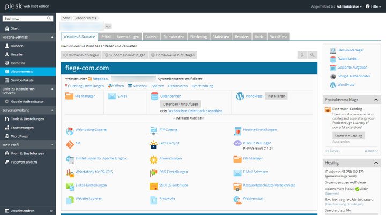
Task: Collapse the Produktvorschläge panel
Action: click(376, 100)
